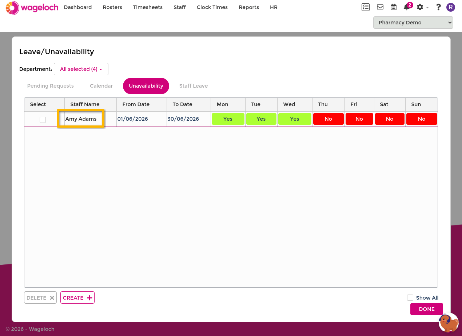Open the Dashboard menu
462x336 pixels.
[78, 7]
